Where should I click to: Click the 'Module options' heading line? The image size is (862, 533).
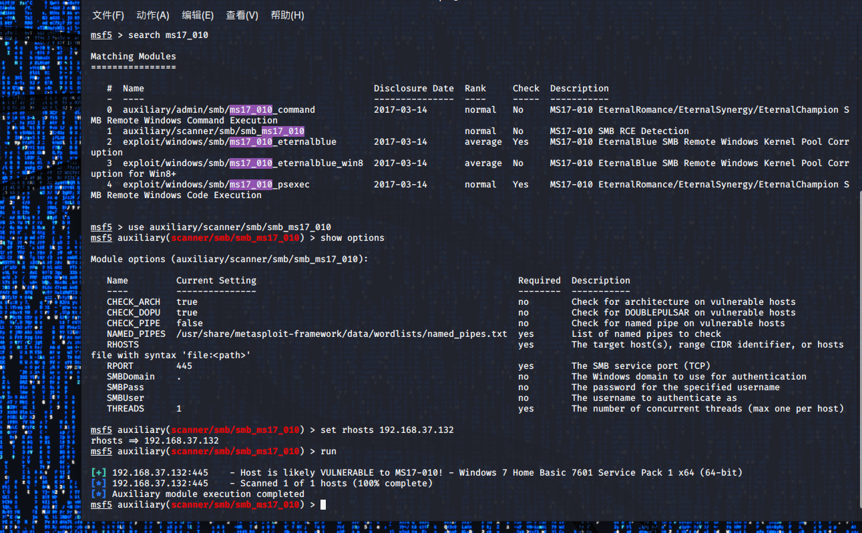tap(230, 259)
